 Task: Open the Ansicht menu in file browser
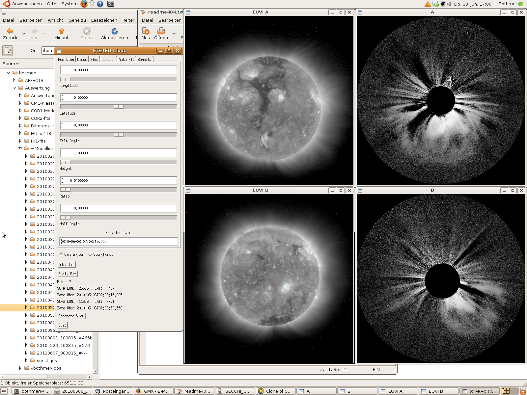click(55, 20)
